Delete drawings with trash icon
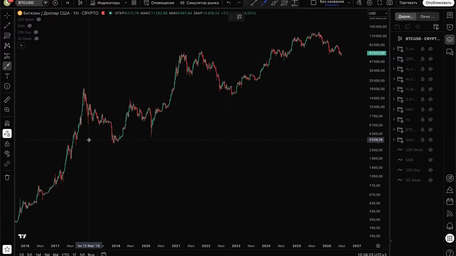Image resolution: width=456 pixels, height=256 pixels. pyautogui.click(x=7, y=177)
